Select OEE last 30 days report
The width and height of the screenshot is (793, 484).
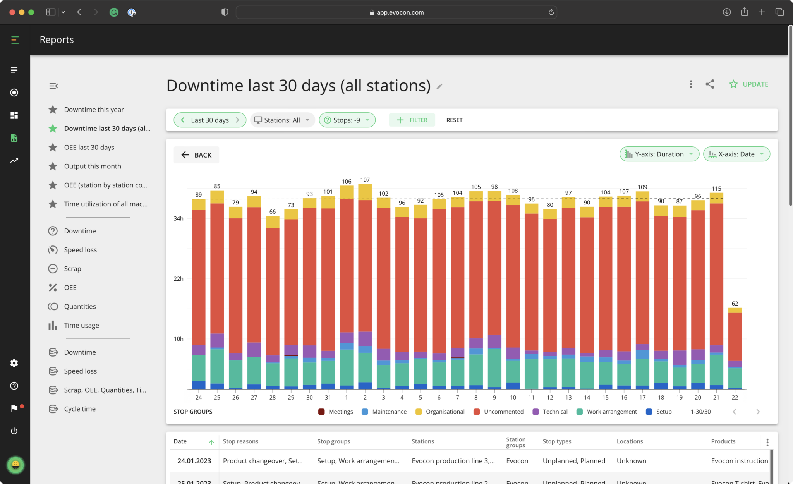click(88, 147)
